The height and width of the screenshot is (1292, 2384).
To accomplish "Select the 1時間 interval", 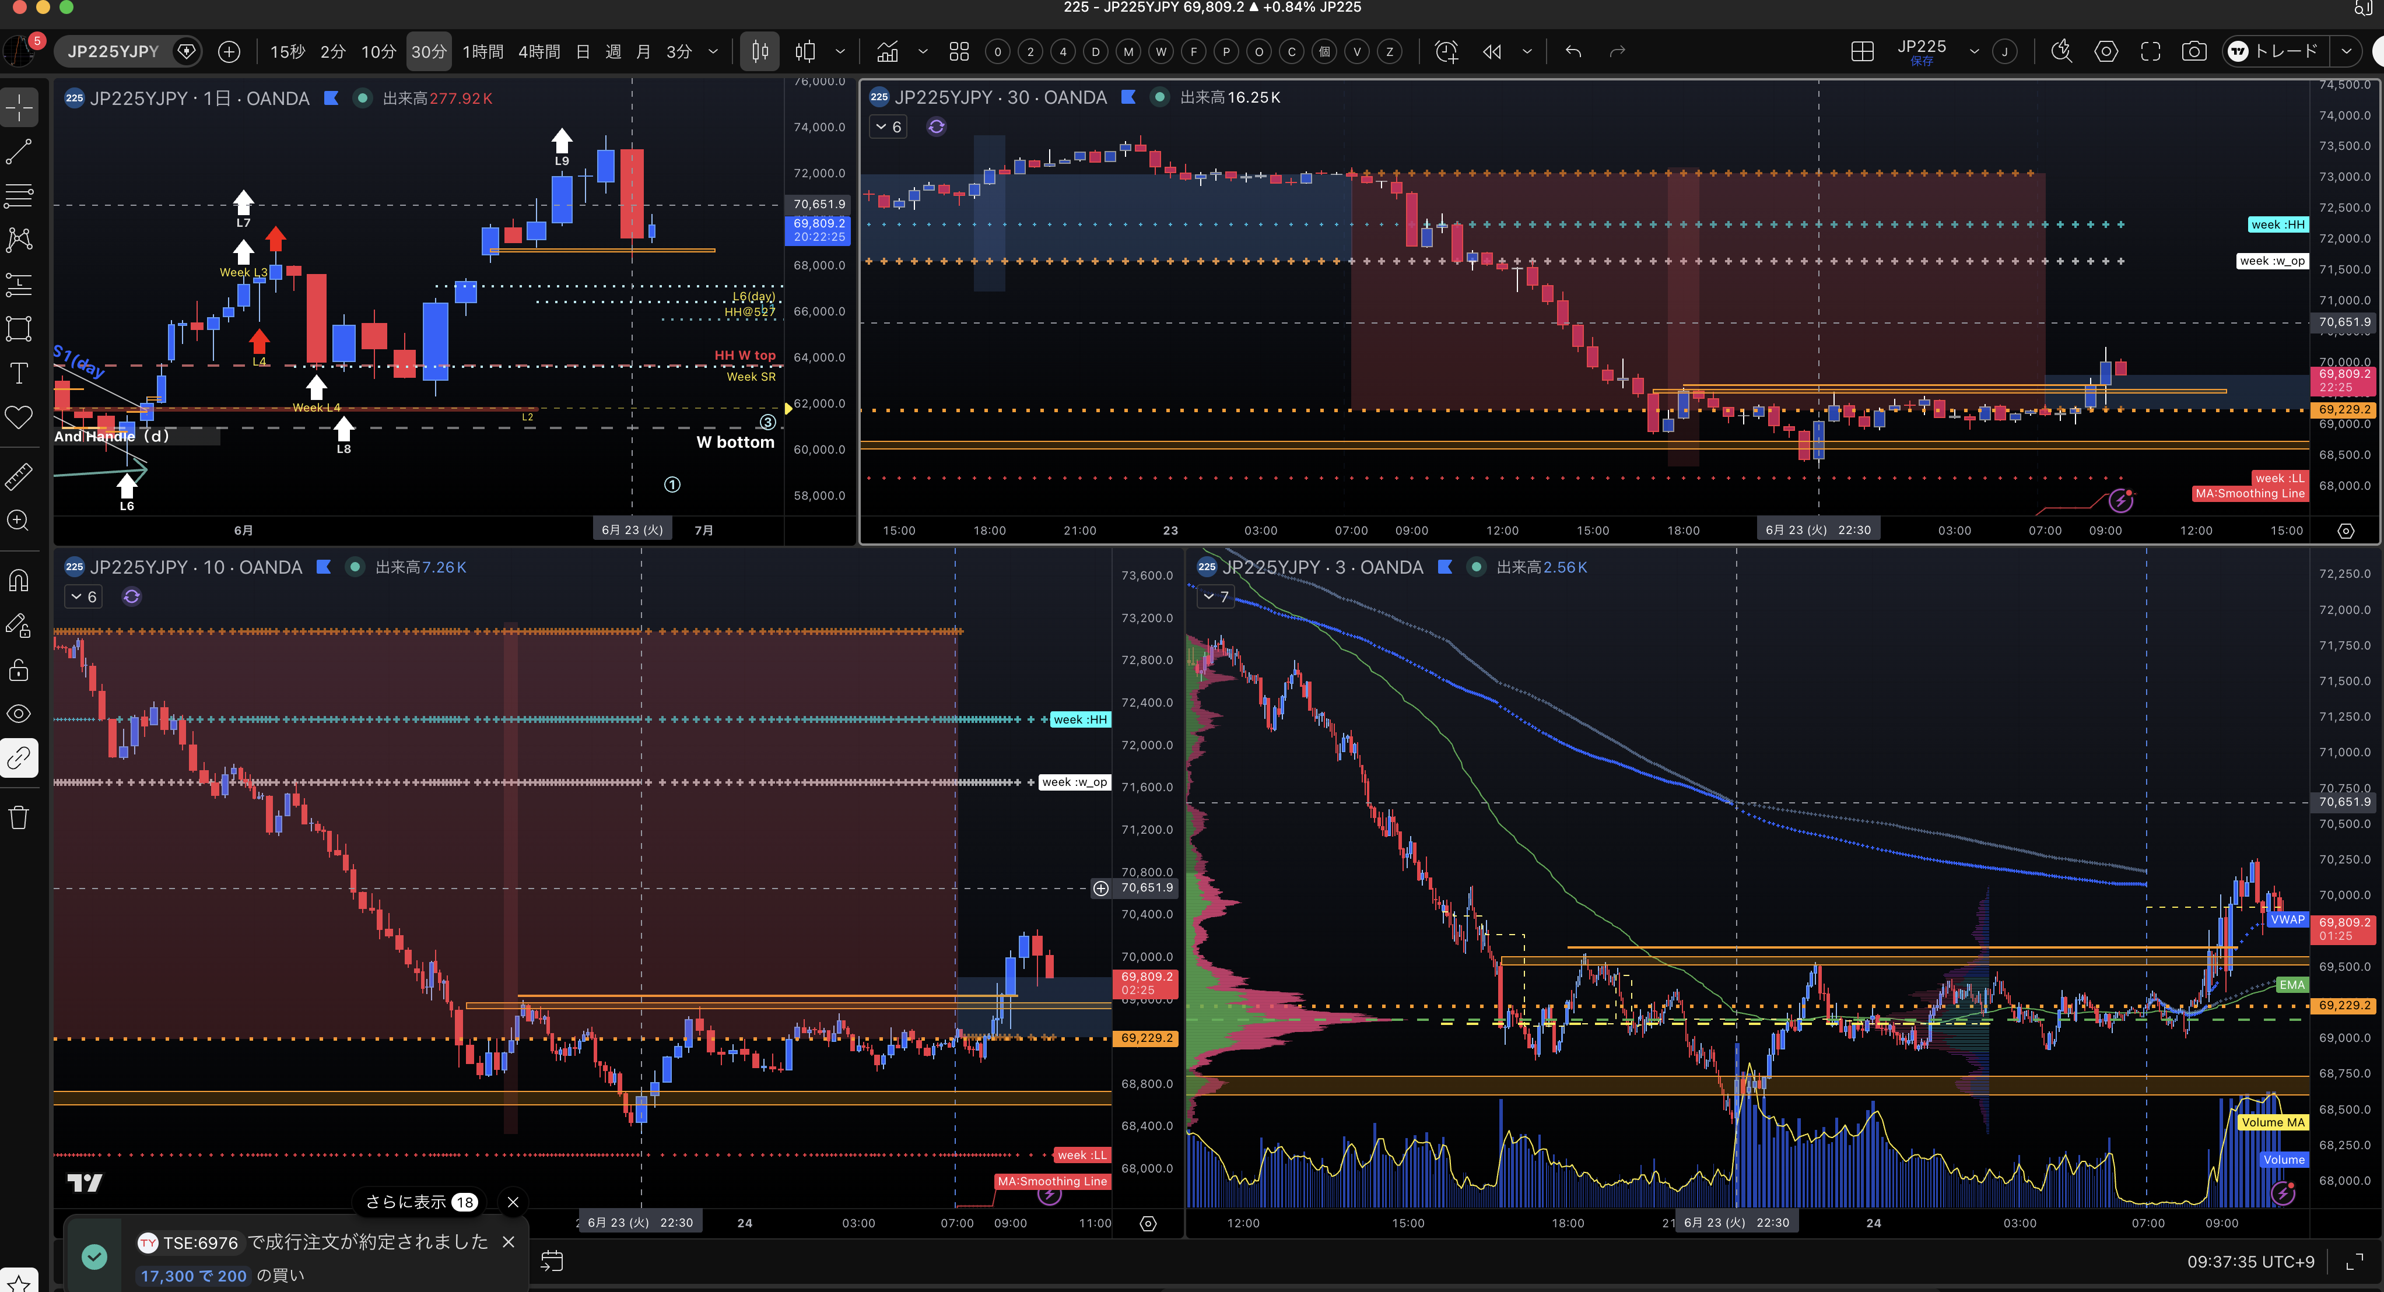I will pyautogui.click(x=483, y=52).
